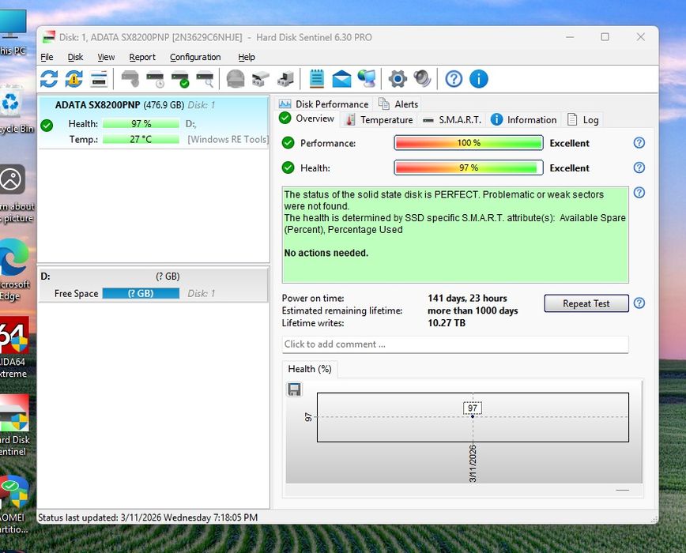Open This PC desktop icon

13,33
